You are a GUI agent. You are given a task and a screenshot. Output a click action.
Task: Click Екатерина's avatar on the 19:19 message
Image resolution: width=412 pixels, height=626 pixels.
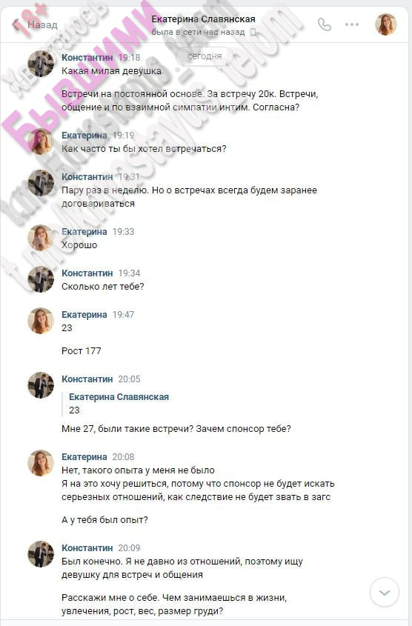pyautogui.click(x=41, y=141)
